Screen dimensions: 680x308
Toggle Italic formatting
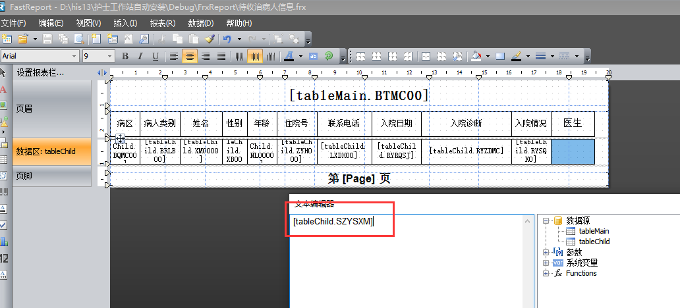(x=140, y=56)
